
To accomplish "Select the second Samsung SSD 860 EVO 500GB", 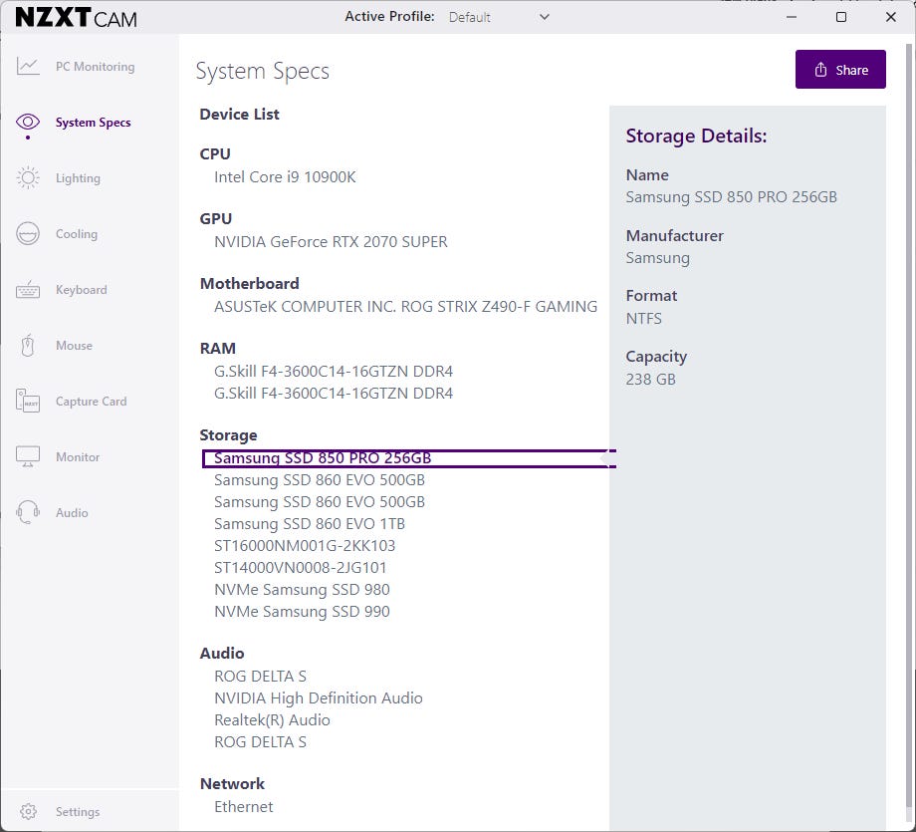I will click(320, 502).
